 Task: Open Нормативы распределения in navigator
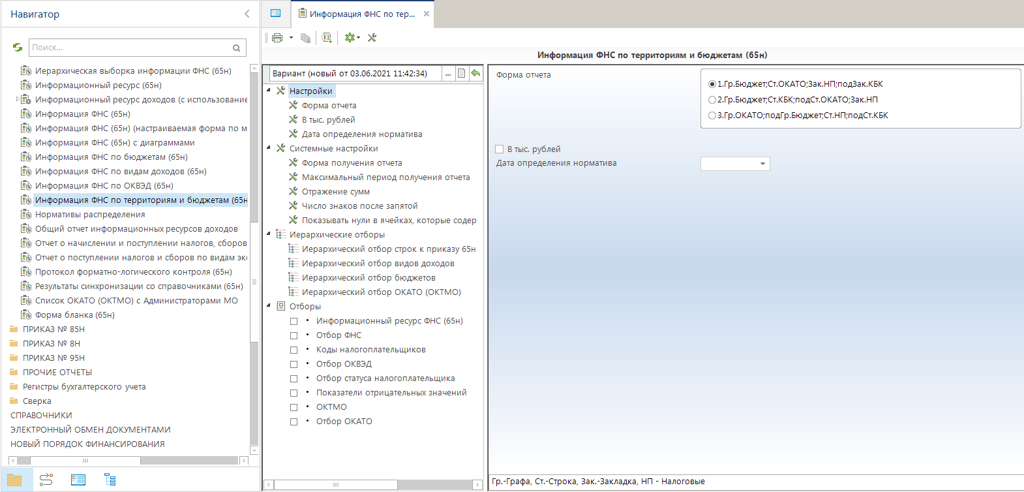click(90, 215)
